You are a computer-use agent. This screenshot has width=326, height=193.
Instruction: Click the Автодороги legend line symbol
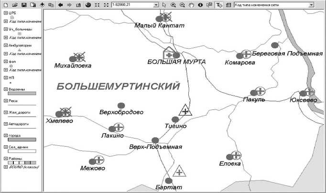point(22,128)
